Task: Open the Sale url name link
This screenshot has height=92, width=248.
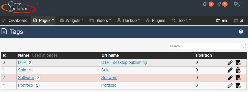Action: [105, 70]
